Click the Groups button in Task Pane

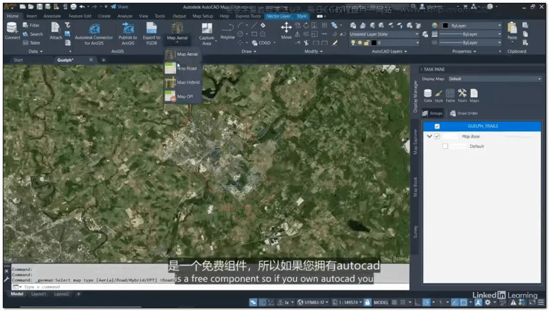tap(432, 113)
